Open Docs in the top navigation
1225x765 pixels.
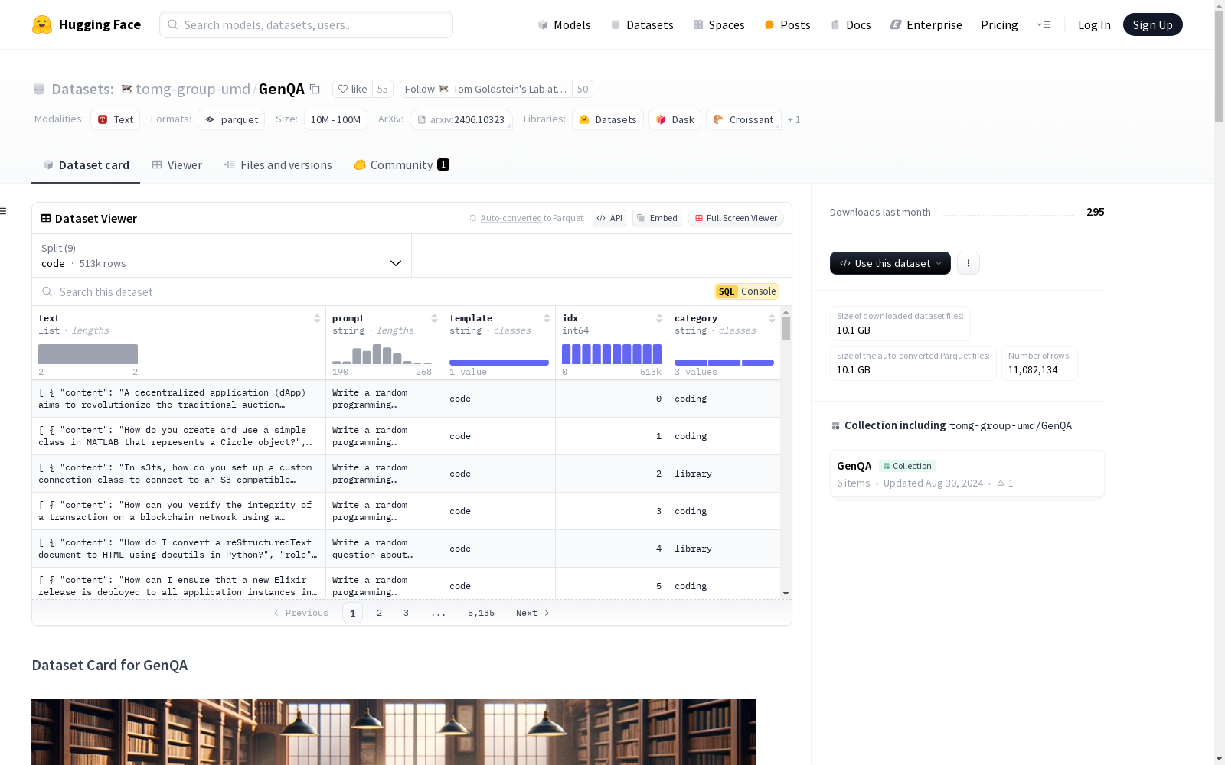tap(851, 24)
